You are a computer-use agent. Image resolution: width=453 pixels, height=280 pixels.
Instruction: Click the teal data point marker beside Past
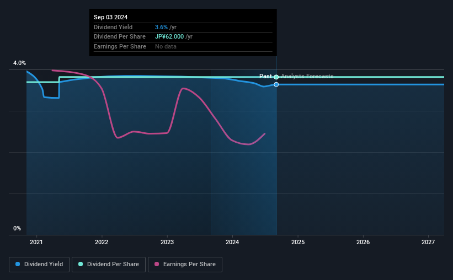tap(276, 77)
